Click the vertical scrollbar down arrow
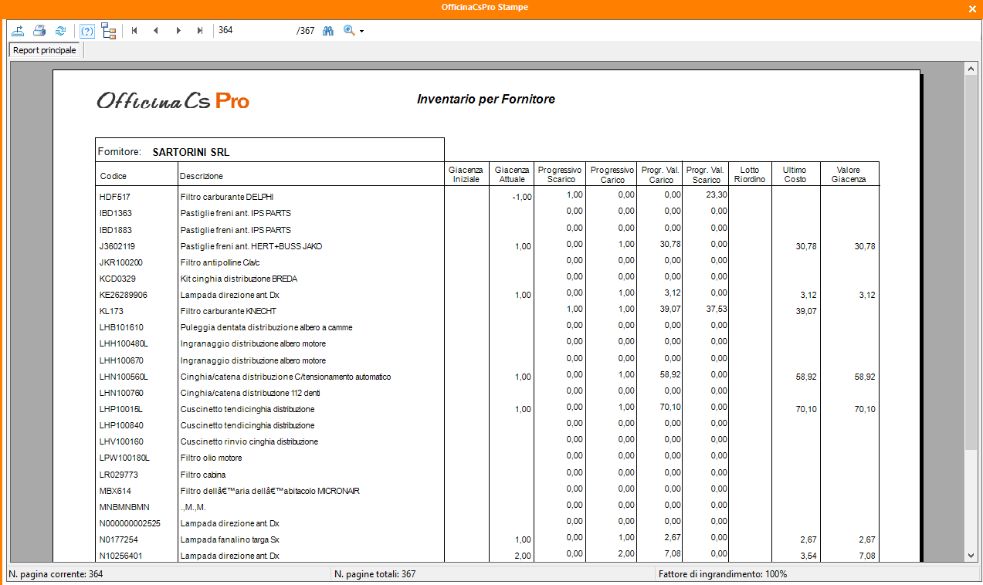The height and width of the screenshot is (585, 983). point(971,555)
